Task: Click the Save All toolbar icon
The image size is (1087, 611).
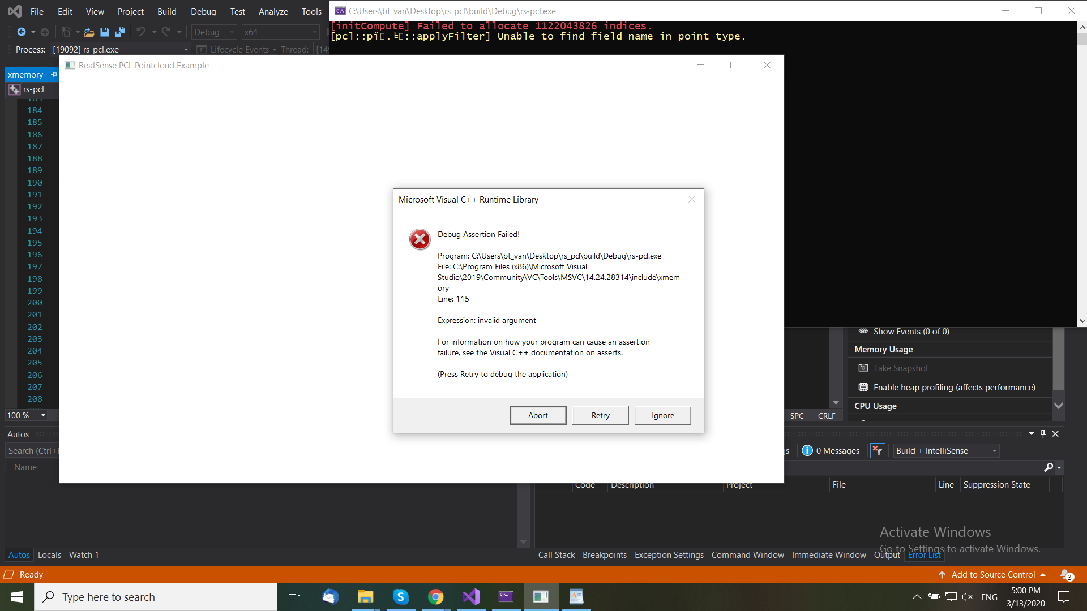Action: [120, 32]
